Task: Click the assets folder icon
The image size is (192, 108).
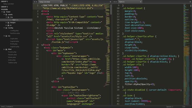Action: [6, 14]
